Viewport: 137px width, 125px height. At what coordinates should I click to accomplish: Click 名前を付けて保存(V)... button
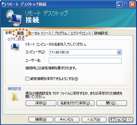(x=76, y=103)
